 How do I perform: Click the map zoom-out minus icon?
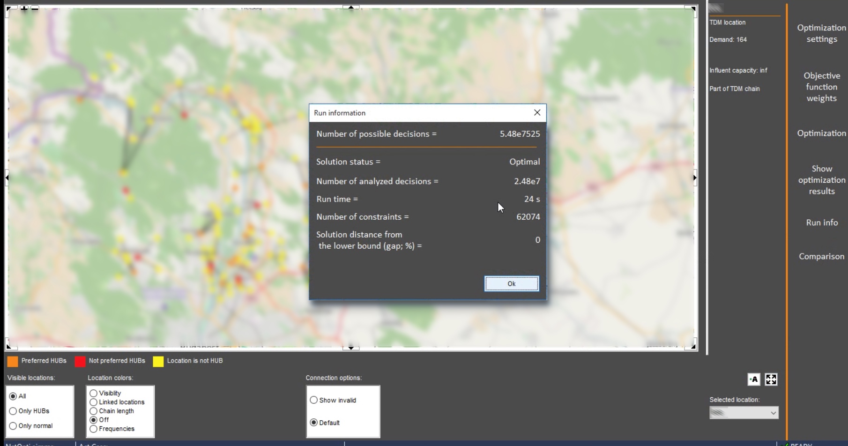tap(35, 8)
